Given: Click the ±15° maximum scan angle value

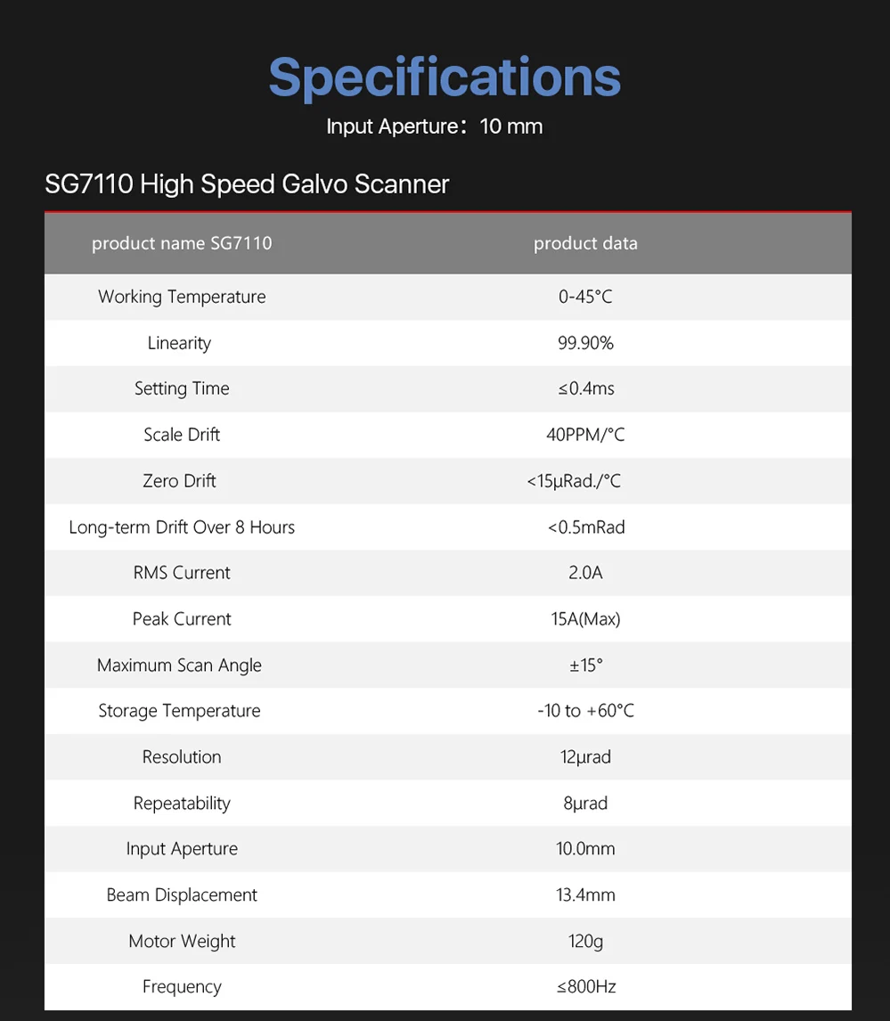Looking at the screenshot, I should click(585, 666).
